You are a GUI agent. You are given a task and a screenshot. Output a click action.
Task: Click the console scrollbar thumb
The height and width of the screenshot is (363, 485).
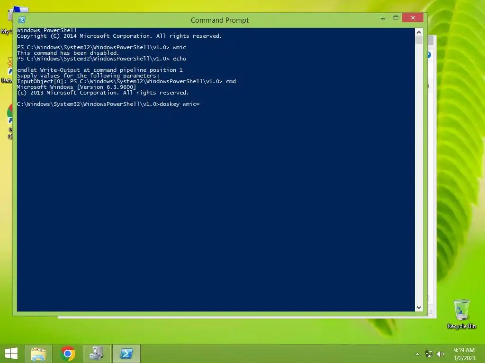419,40
